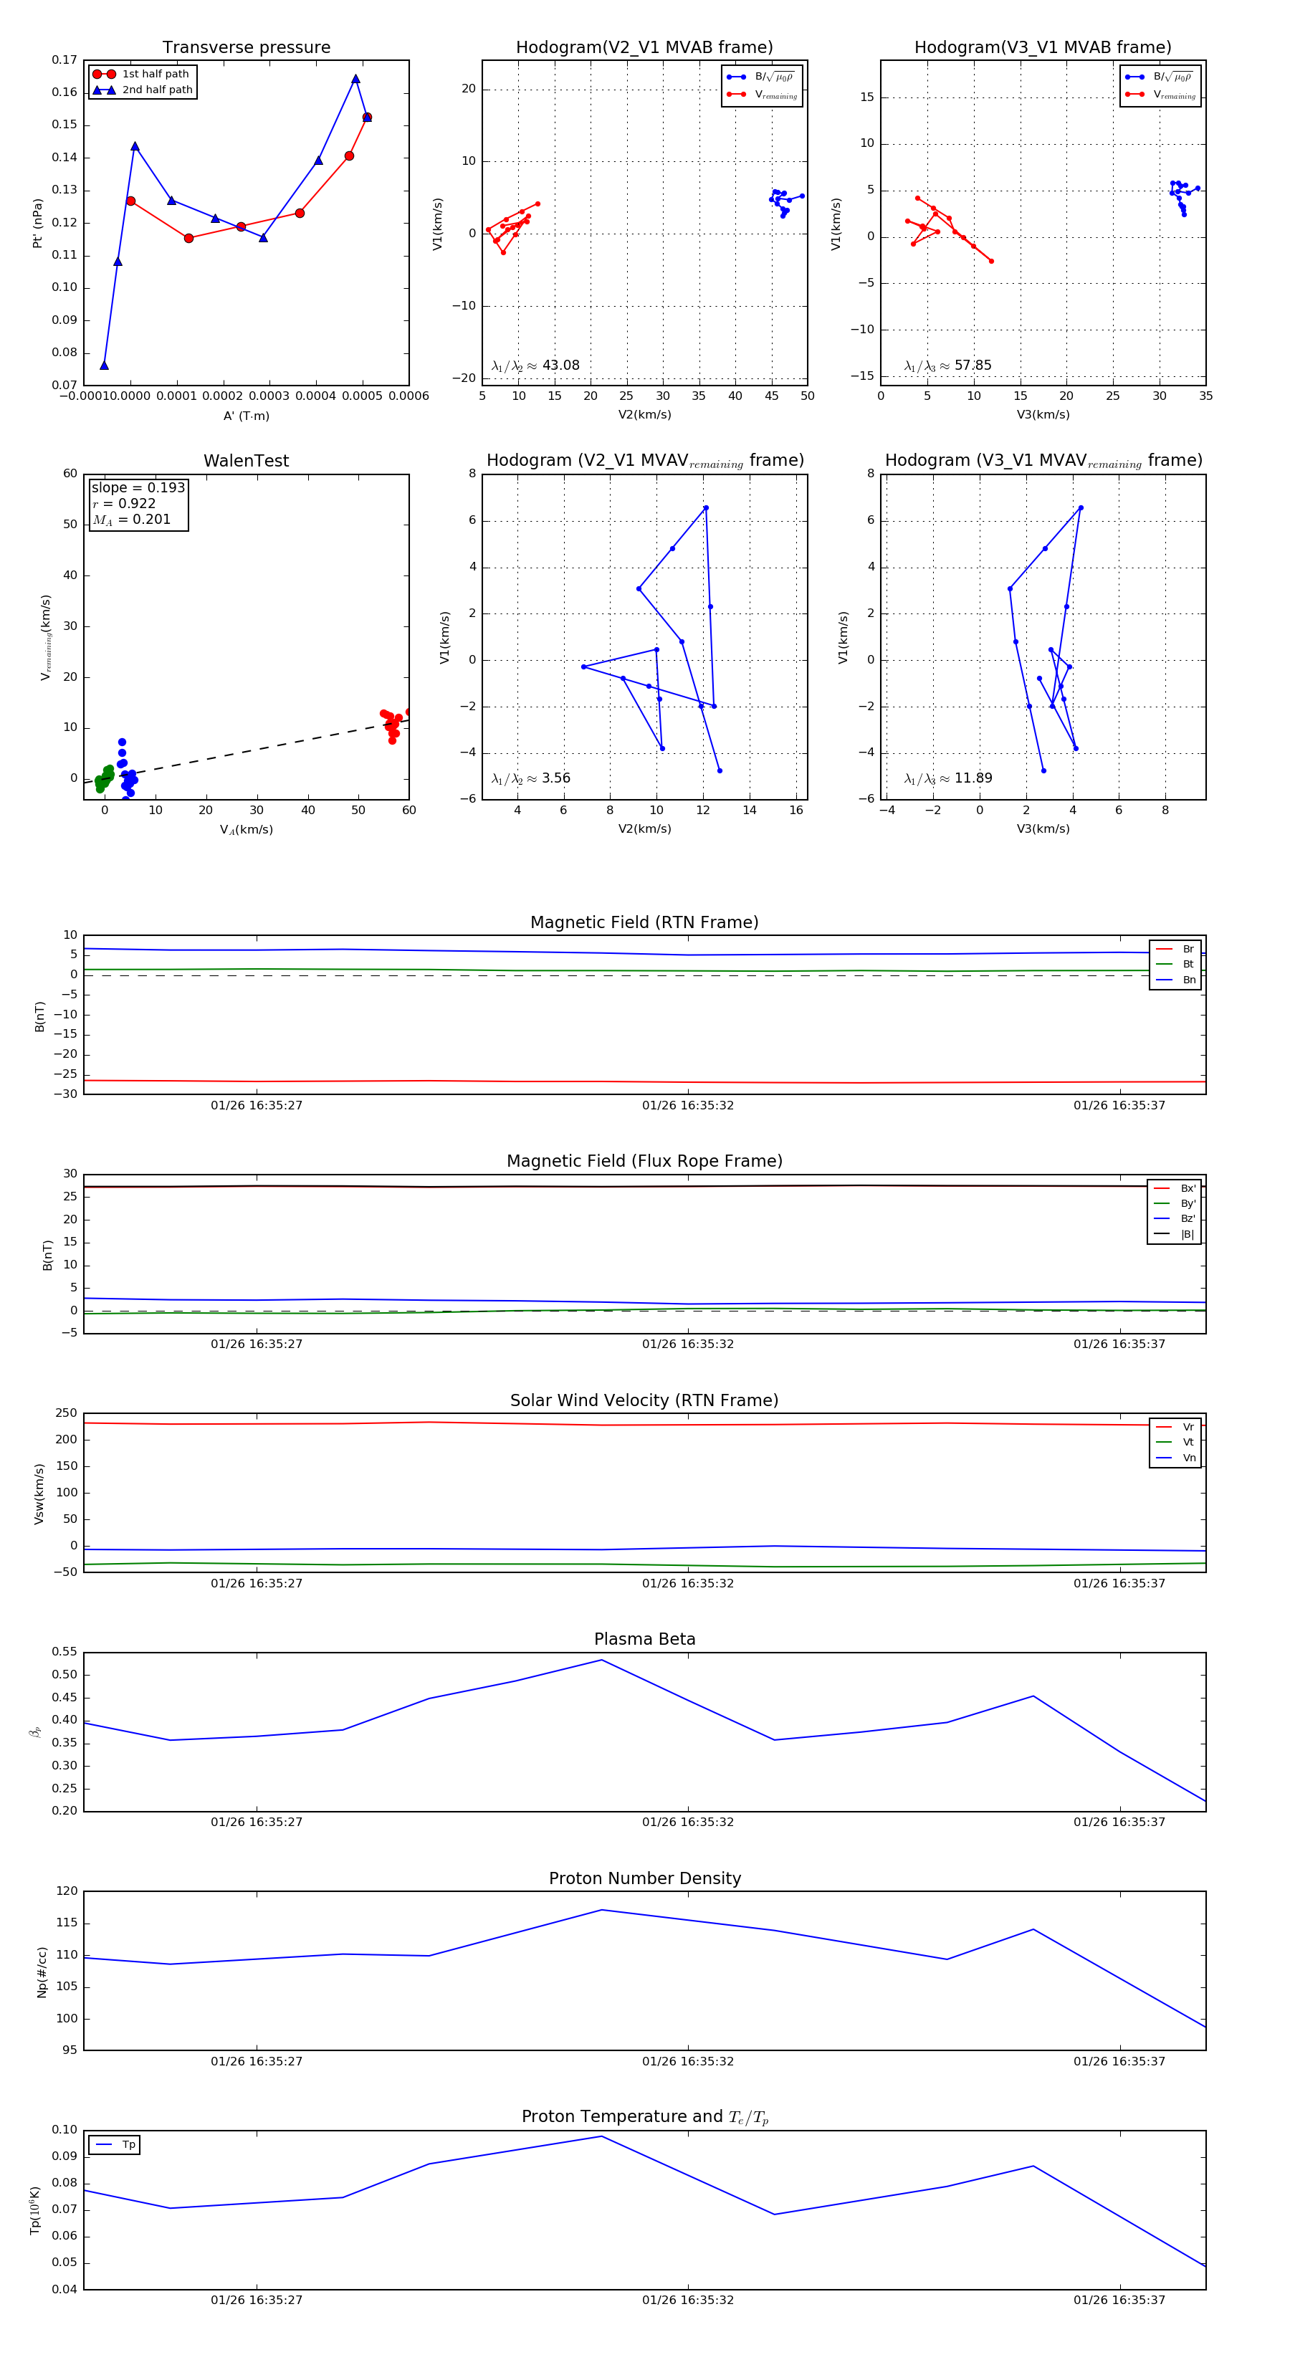1290x2365 pixels.
Task: Click the 'Hodogram (V3_V1 MVAV remaining frame)' title
Action: 1043,461
